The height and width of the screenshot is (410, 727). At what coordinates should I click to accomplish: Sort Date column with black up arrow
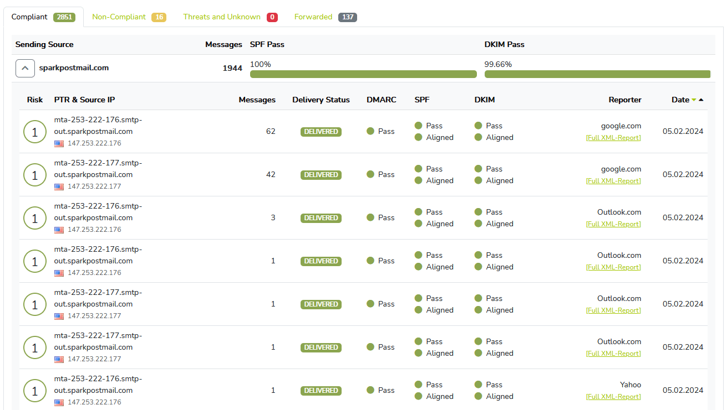point(701,100)
